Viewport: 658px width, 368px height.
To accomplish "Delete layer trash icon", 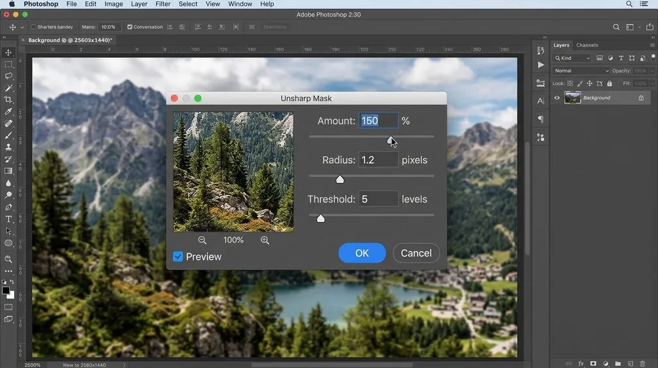I will 643,363.
